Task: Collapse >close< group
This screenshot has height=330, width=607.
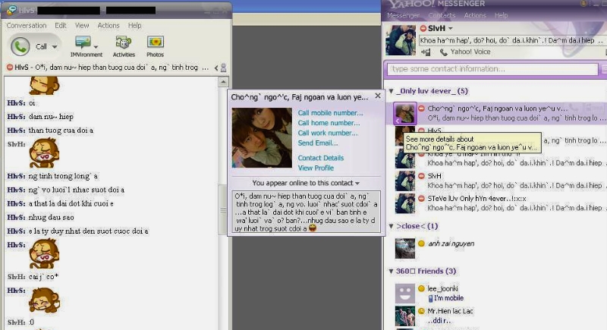Action: click(391, 226)
